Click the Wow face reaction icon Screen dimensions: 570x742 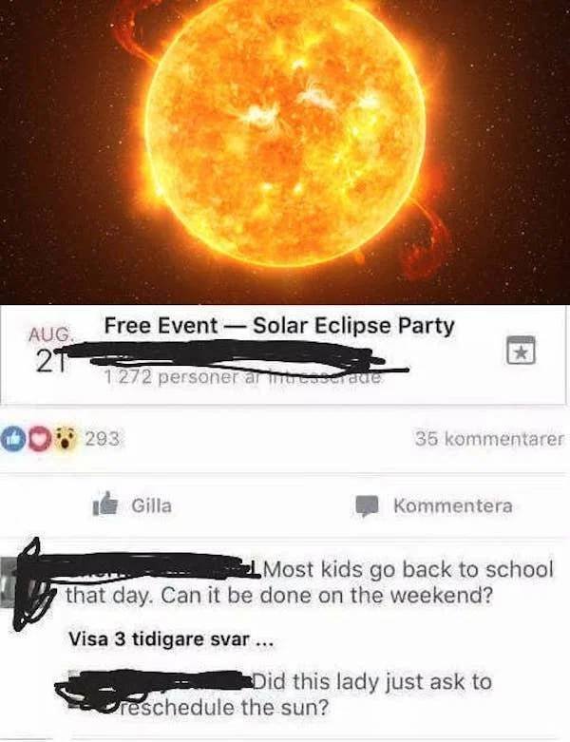66,439
